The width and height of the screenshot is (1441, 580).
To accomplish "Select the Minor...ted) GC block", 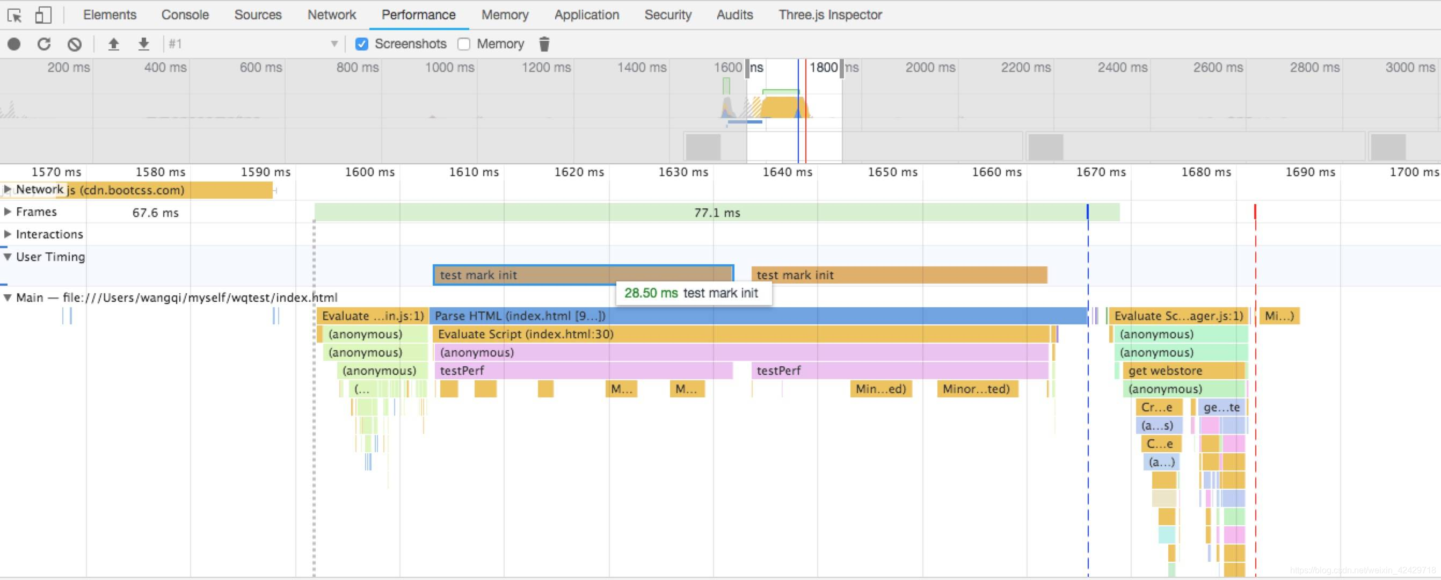I will pyautogui.click(x=978, y=389).
